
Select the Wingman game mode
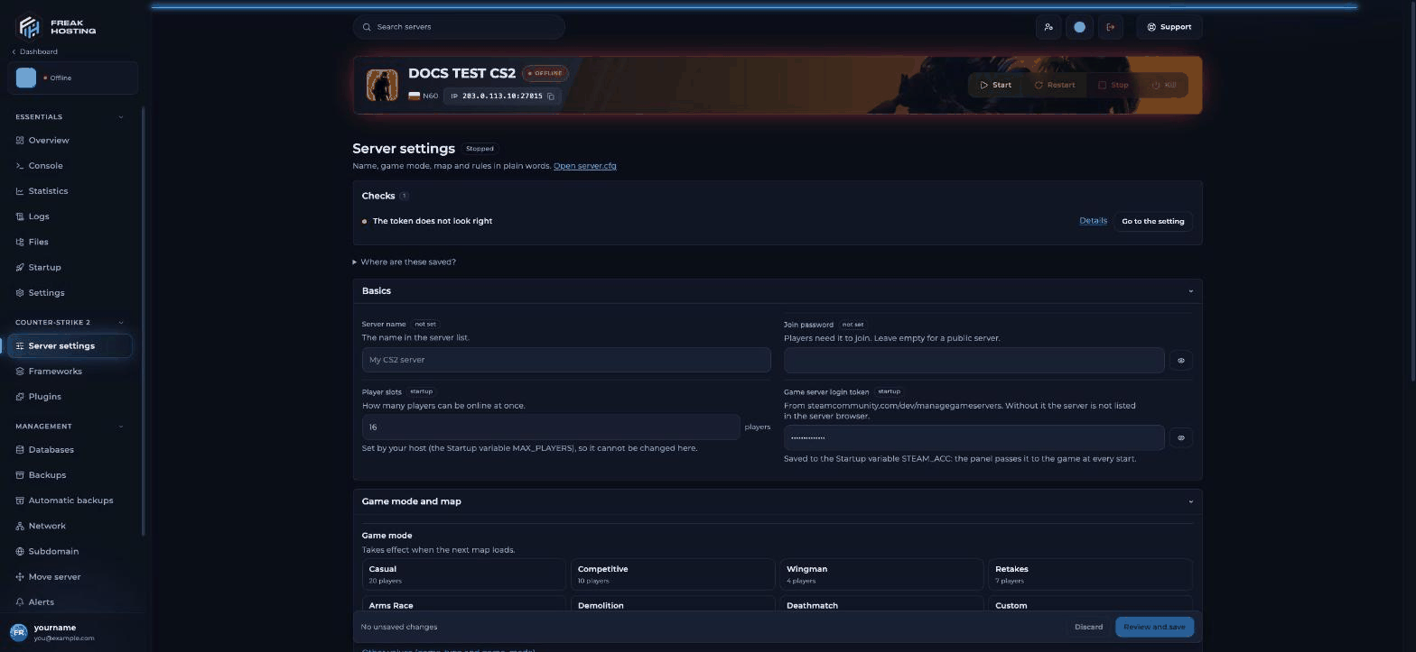pos(880,574)
